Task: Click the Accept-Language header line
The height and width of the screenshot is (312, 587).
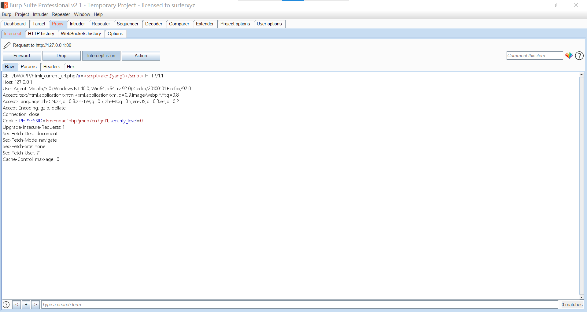Action: click(x=91, y=102)
